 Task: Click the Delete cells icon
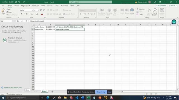click(x=127, y=10)
